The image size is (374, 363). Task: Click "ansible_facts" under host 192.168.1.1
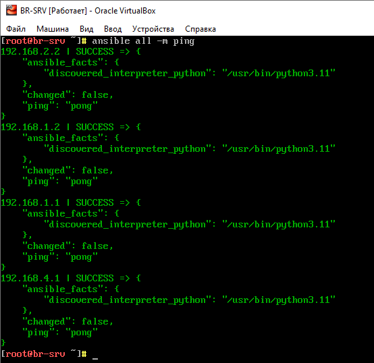(63, 214)
